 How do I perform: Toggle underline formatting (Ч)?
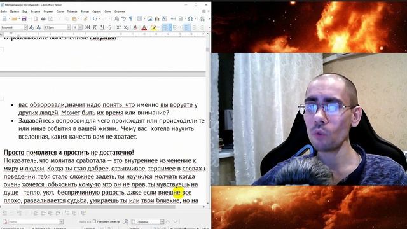click(102, 27)
